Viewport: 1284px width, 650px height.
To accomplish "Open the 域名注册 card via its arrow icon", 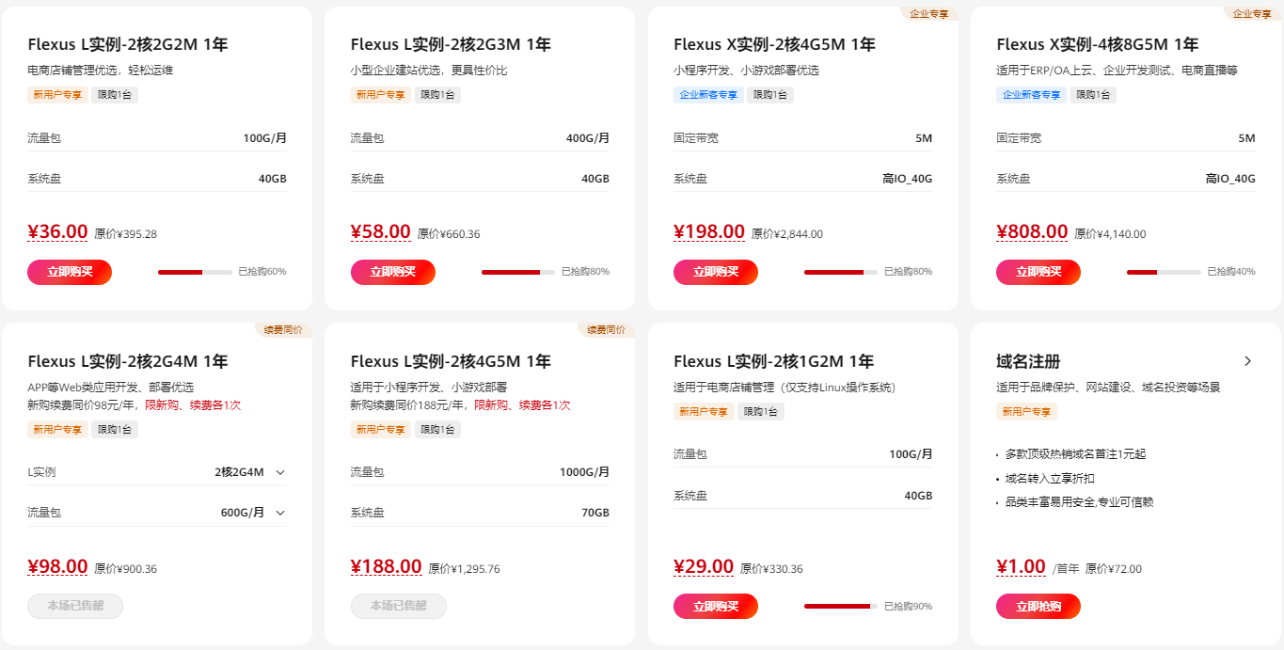I will pos(1247,360).
